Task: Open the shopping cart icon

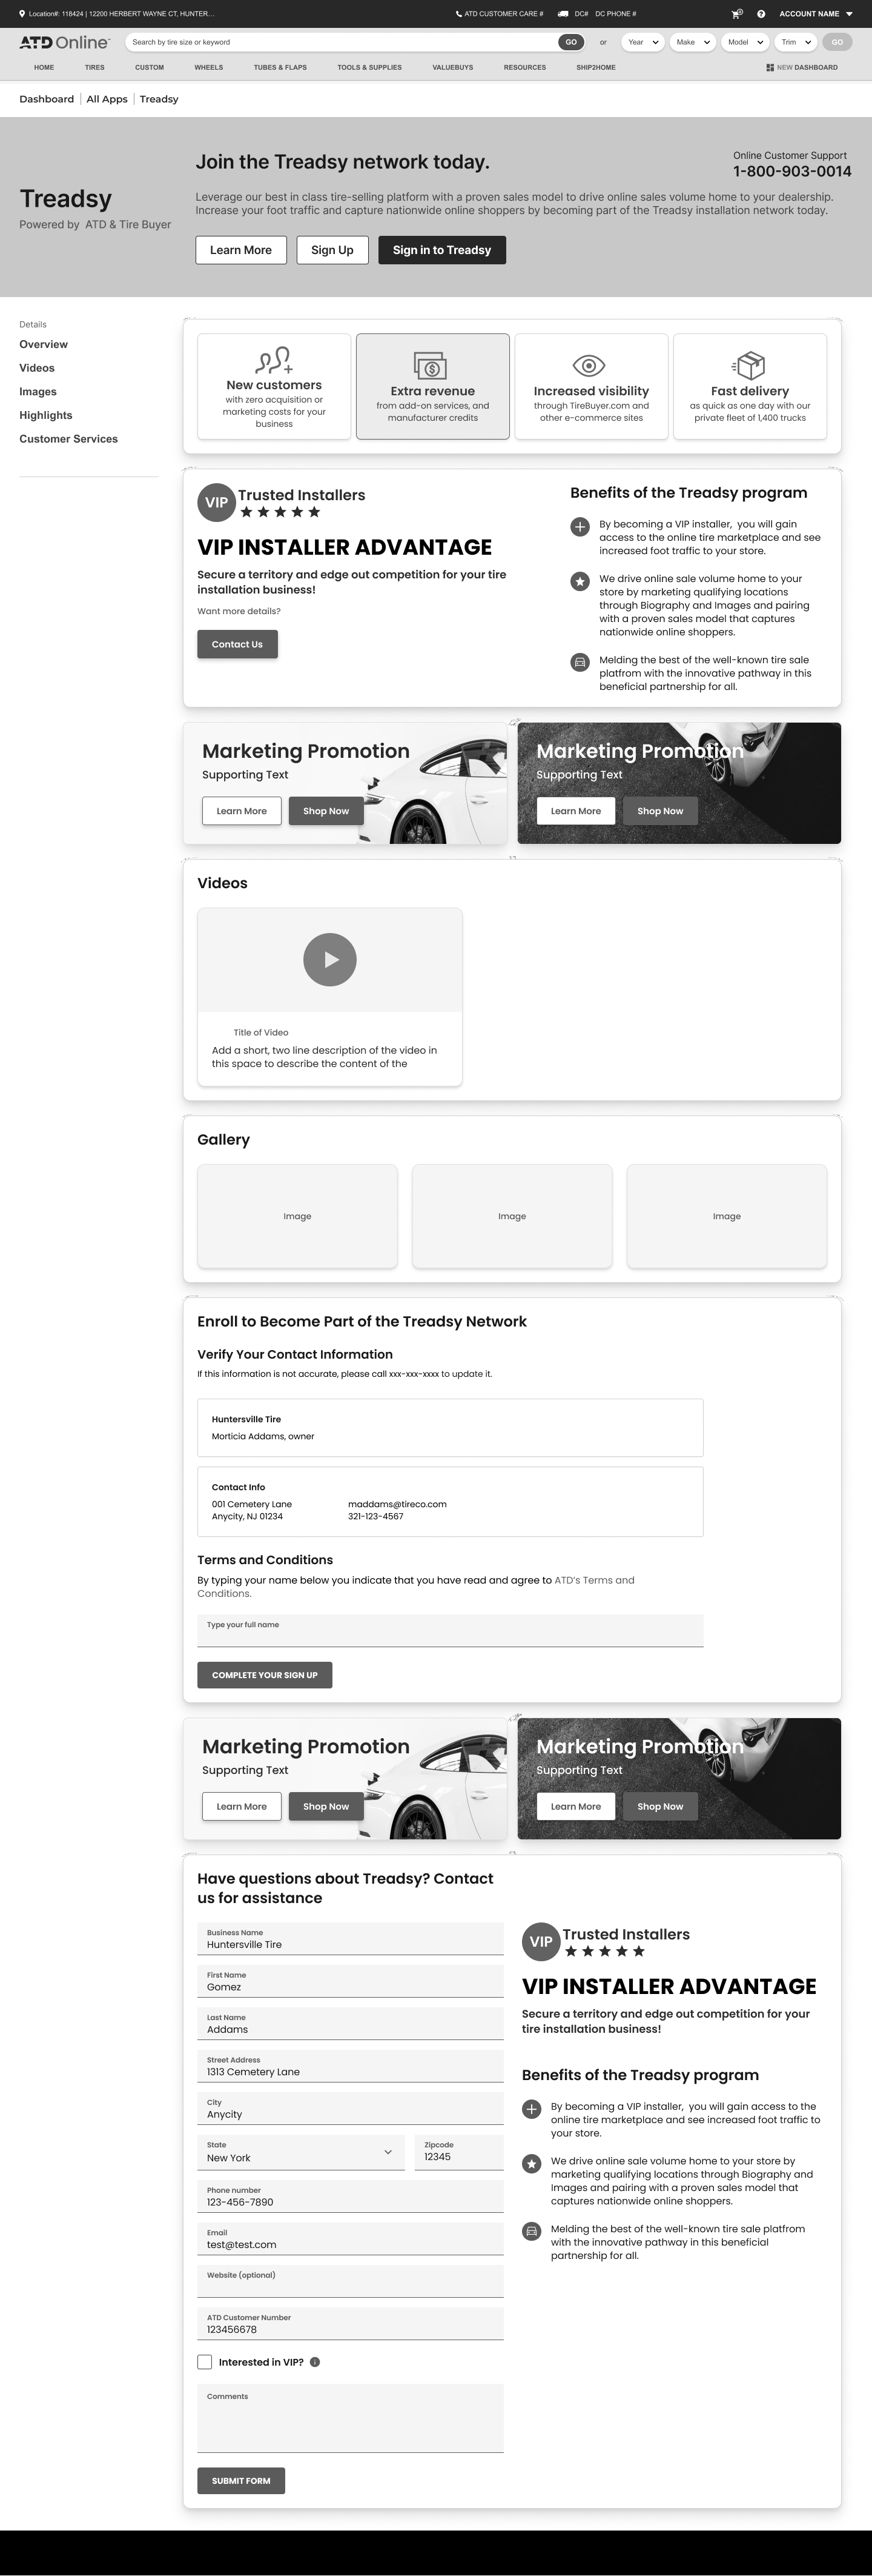Action: point(737,14)
